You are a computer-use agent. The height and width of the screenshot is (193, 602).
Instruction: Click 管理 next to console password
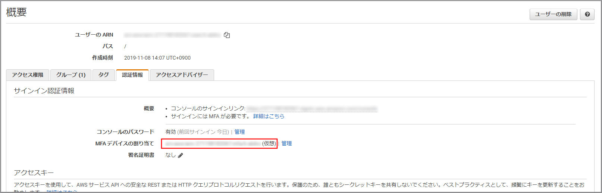[239, 132]
